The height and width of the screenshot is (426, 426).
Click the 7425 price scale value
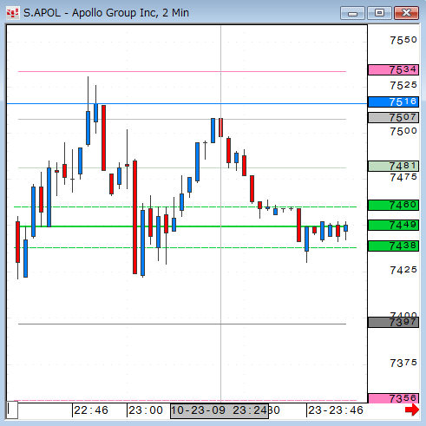(x=403, y=270)
